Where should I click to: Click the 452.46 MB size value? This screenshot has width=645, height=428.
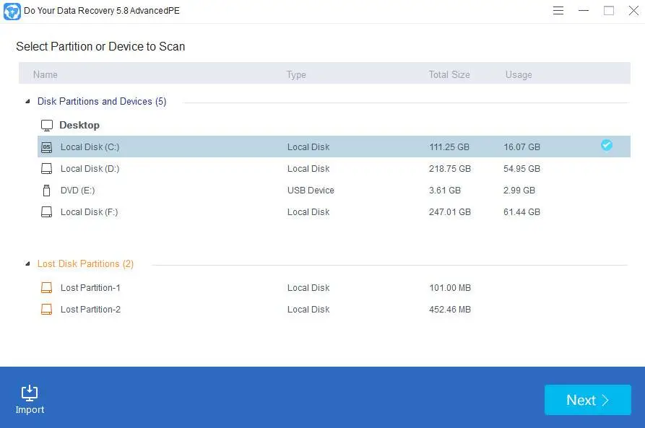click(x=449, y=310)
